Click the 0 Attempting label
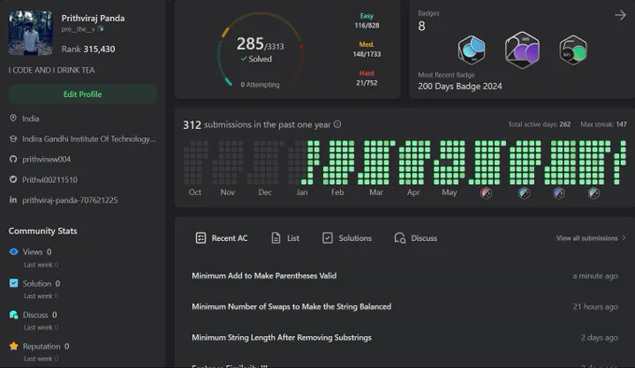Image resolution: width=635 pixels, height=368 pixels. click(x=260, y=85)
